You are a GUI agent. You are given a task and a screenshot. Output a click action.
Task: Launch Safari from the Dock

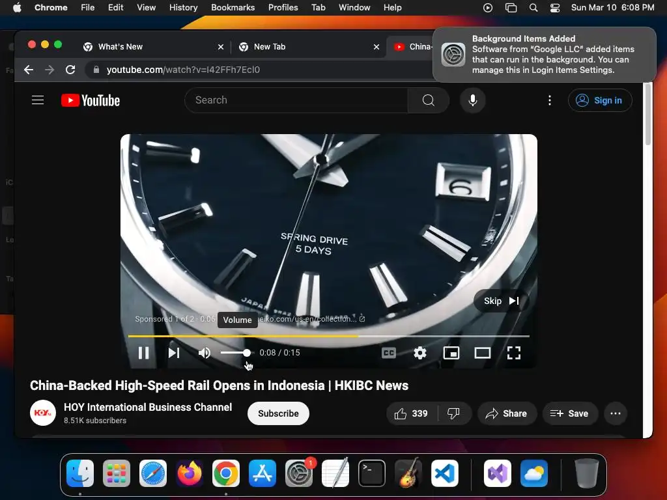pos(153,473)
